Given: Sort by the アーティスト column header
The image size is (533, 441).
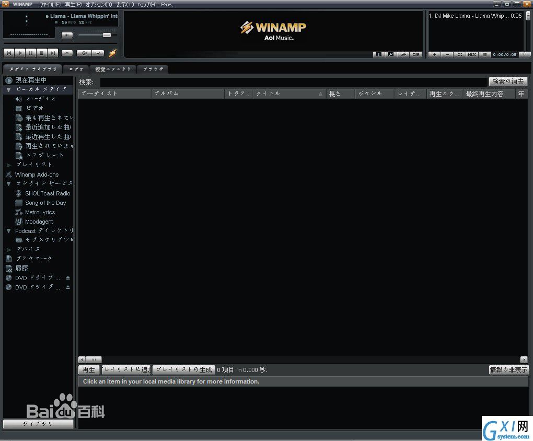Looking at the screenshot, I should pyautogui.click(x=115, y=94).
